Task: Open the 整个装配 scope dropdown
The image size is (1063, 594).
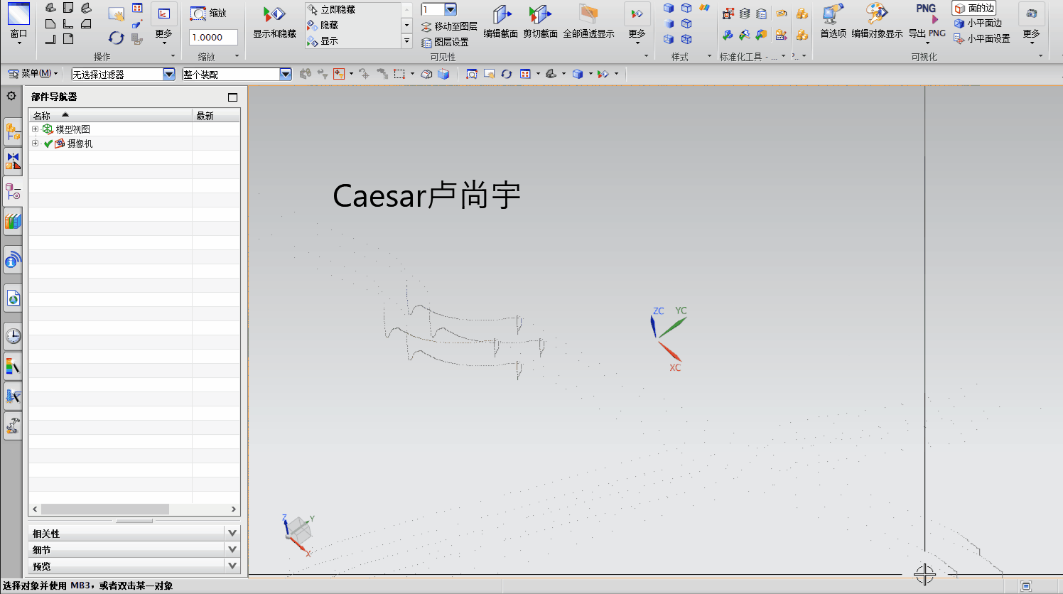Action: click(285, 73)
